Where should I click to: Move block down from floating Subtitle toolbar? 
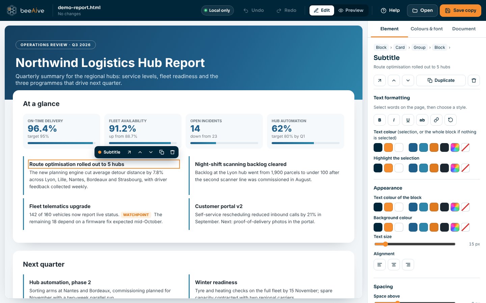click(x=151, y=152)
